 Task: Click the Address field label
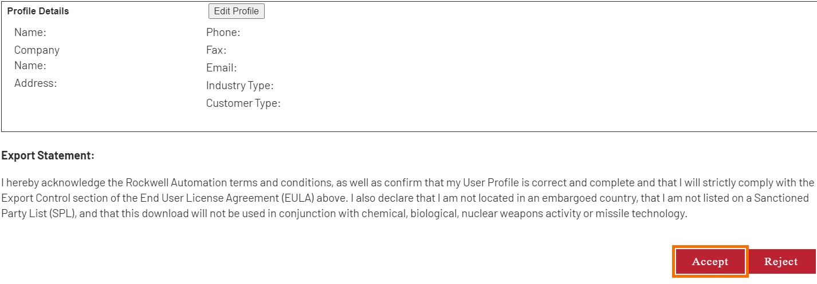point(36,83)
